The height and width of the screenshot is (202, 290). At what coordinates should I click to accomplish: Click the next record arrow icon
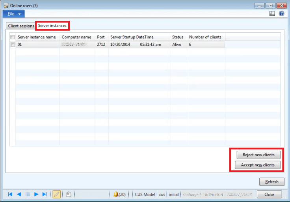coord(36,194)
